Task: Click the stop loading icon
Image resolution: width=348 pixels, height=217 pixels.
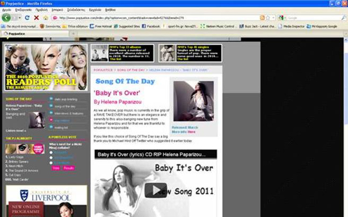Action: [x=36, y=18]
